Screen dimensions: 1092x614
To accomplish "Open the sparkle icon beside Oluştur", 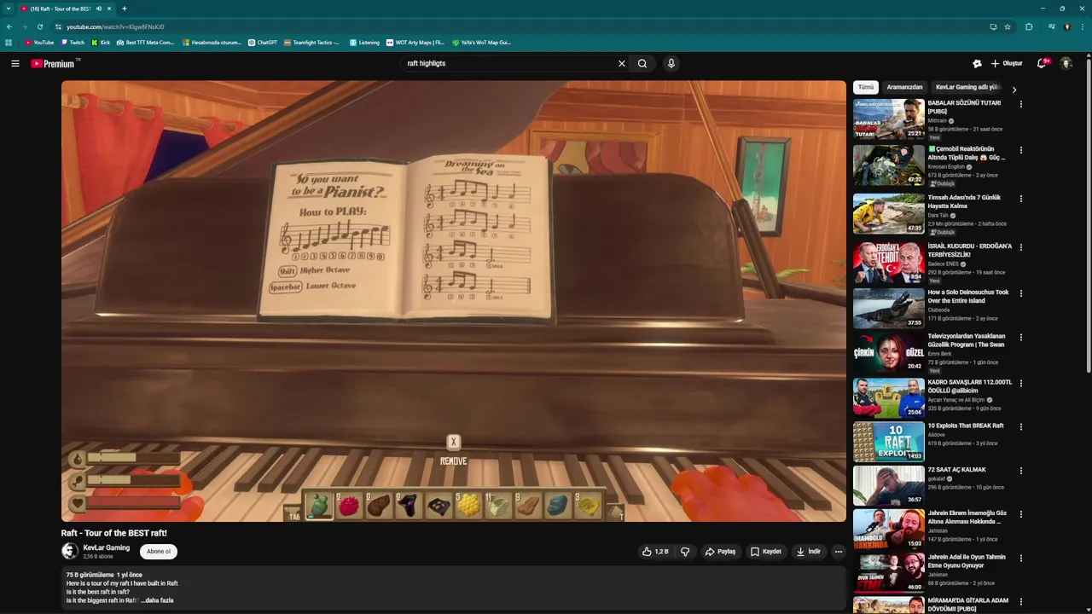I will point(977,63).
